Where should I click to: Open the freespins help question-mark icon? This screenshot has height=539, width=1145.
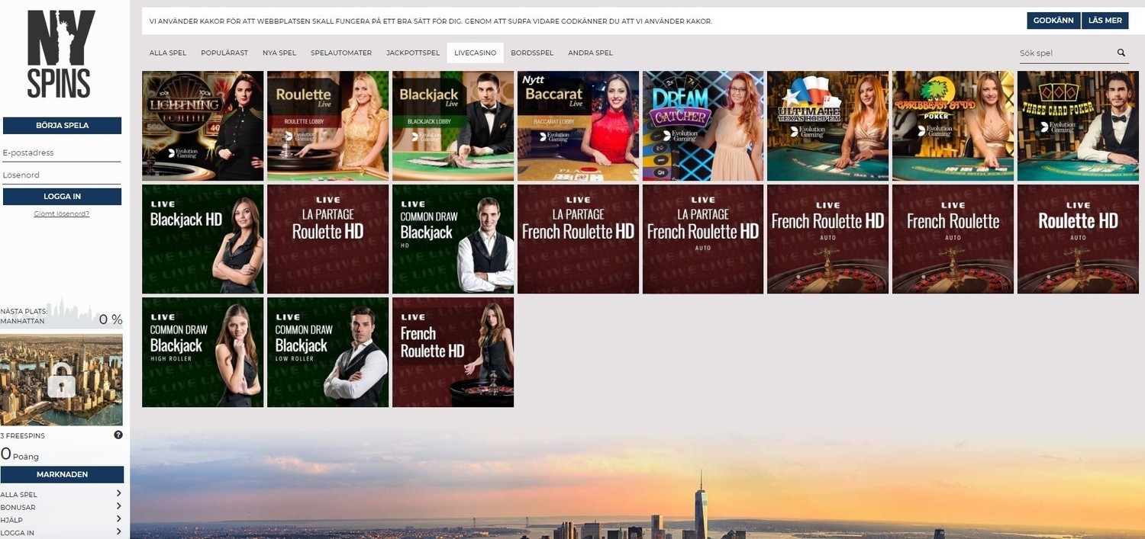(118, 435)
